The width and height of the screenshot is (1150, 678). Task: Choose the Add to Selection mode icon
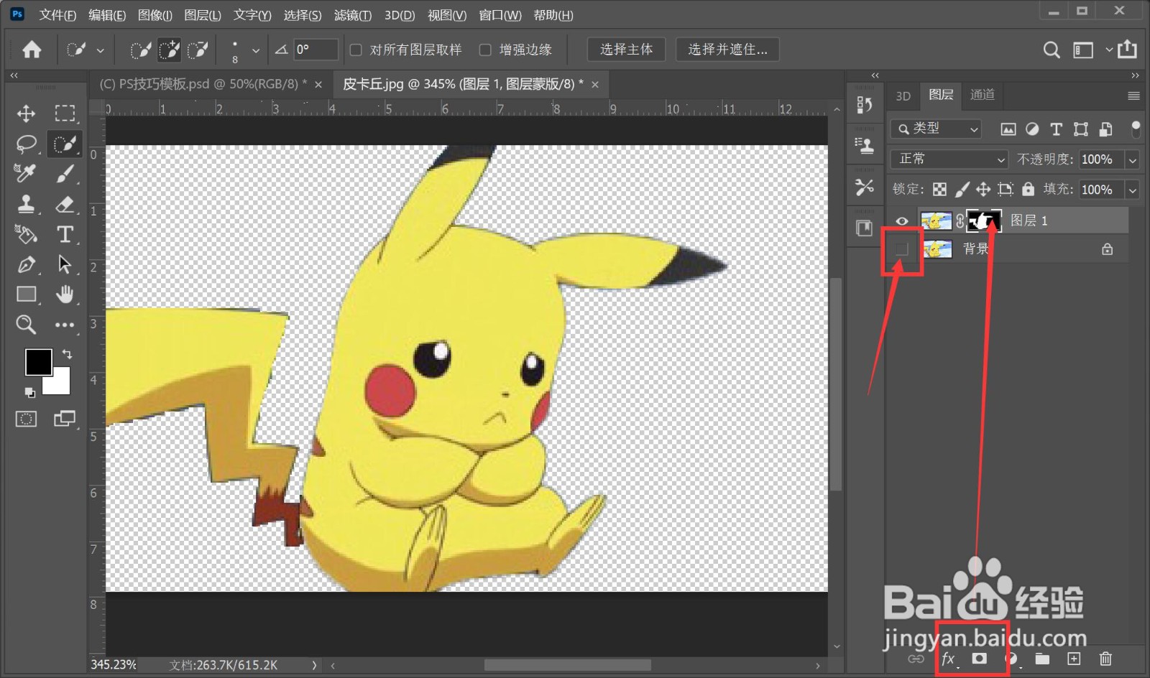170,50
